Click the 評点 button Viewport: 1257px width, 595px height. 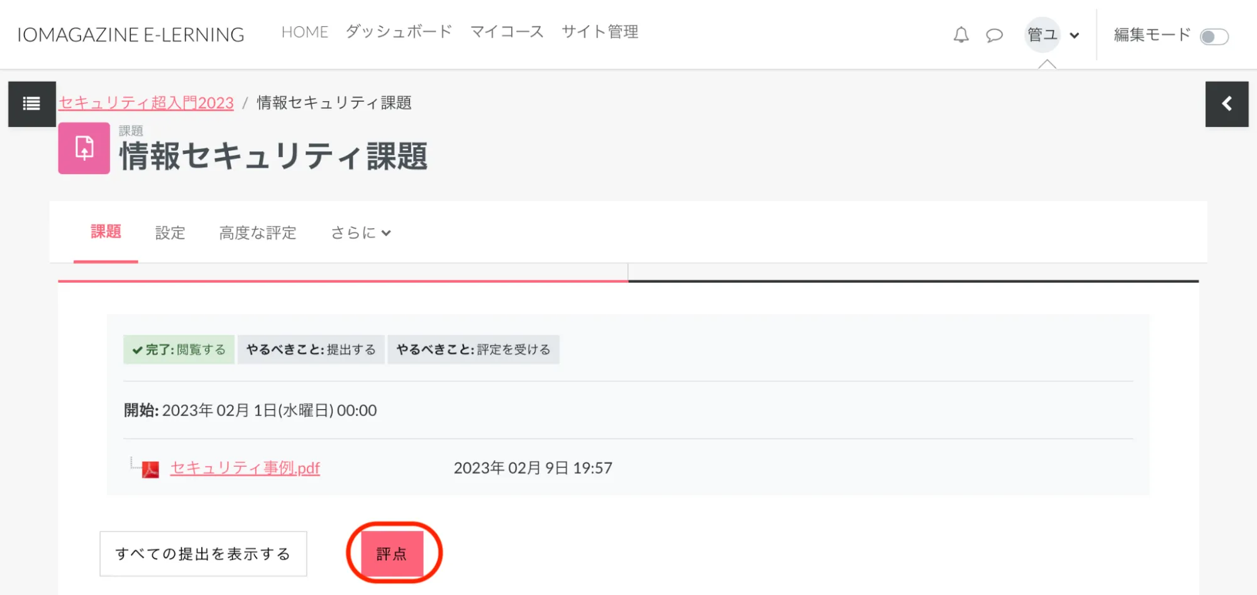392,554
